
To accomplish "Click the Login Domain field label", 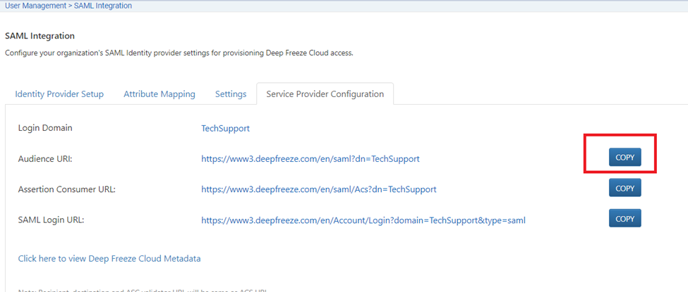I will coord(45,129).
